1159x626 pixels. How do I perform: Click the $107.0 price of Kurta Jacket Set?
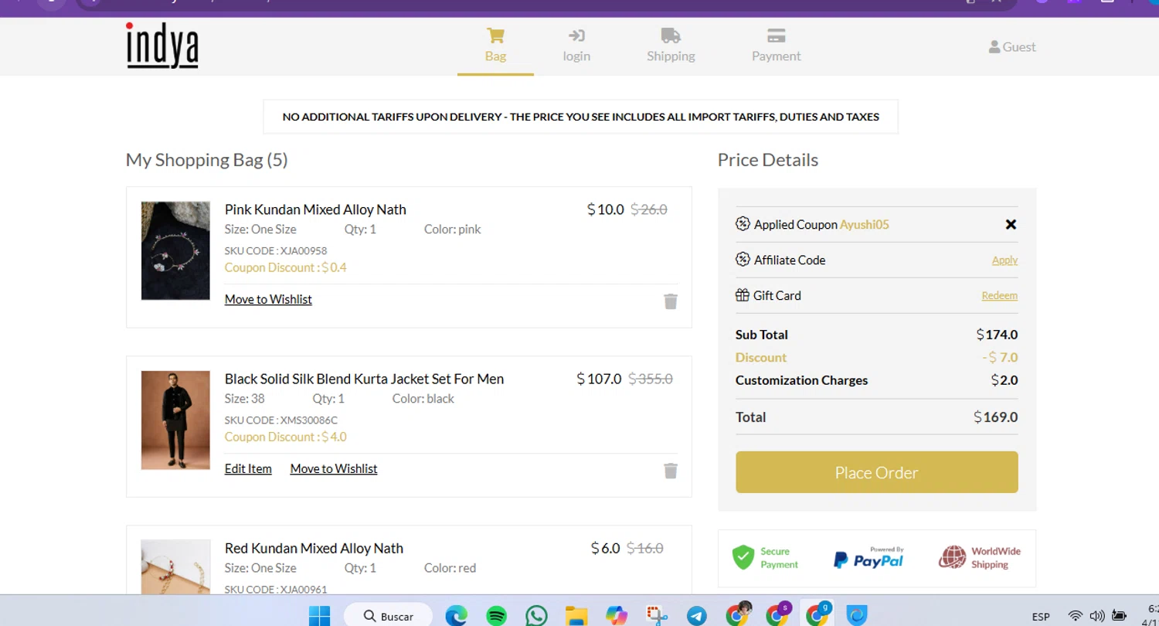click(599, 379)
